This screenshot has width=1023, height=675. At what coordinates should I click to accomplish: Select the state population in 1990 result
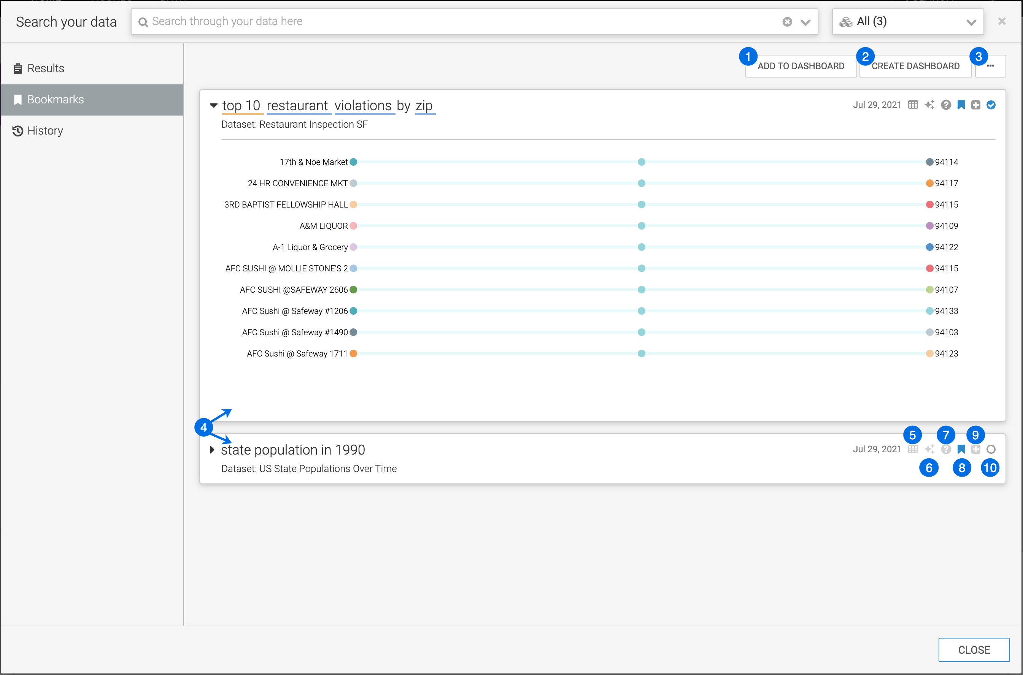[991, 449]
